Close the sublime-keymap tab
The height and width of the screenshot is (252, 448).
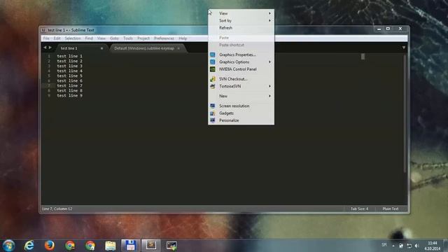click(x=178, y=48)
